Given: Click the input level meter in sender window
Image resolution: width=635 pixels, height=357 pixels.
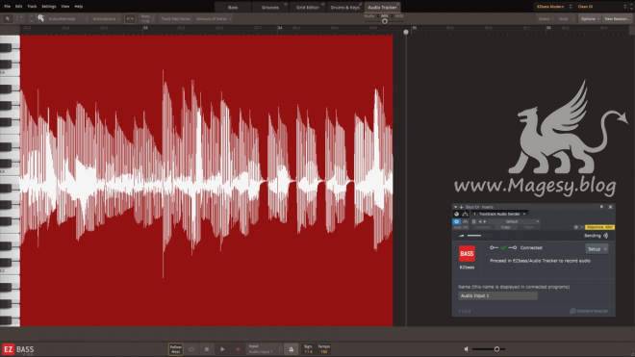Looking at the screenshot, I should click(x=470, y=236).
